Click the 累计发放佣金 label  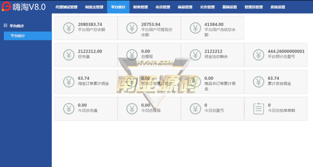tap(279, 84)
